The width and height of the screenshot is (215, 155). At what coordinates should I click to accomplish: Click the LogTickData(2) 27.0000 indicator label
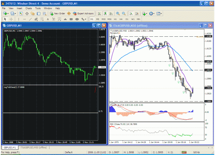(x=14, y=87)
